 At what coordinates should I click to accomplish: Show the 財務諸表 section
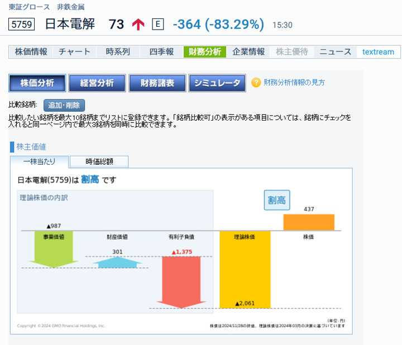[157, 83]
